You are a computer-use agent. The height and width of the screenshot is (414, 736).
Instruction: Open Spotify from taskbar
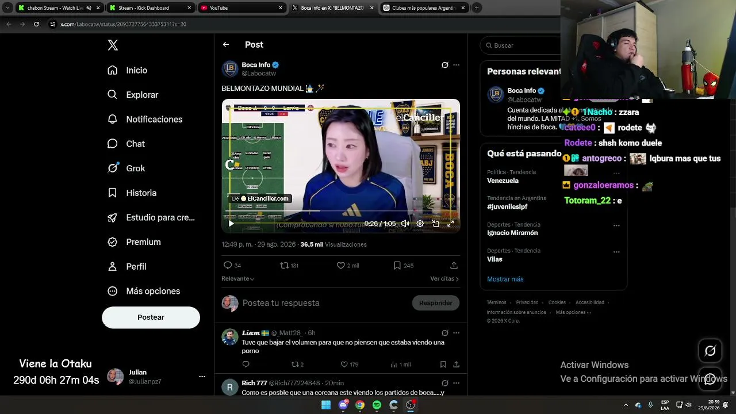pos(377,405)
